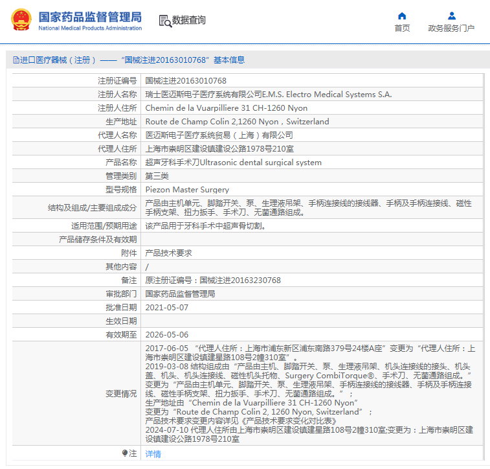The height and width of the screenshot is (469, 490).
Task: Click the 第三类 category value
Action: tap(157, 176)
